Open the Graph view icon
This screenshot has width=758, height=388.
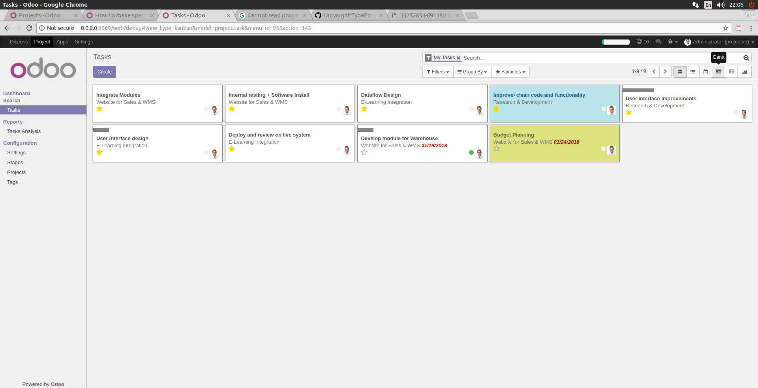pyautogui.click(x=745, y=72)
